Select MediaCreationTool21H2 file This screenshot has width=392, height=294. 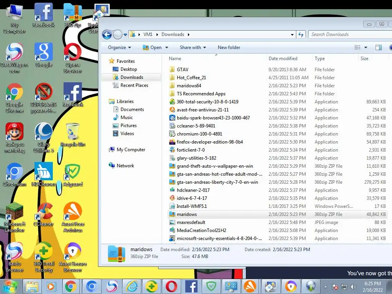[277, 230]
